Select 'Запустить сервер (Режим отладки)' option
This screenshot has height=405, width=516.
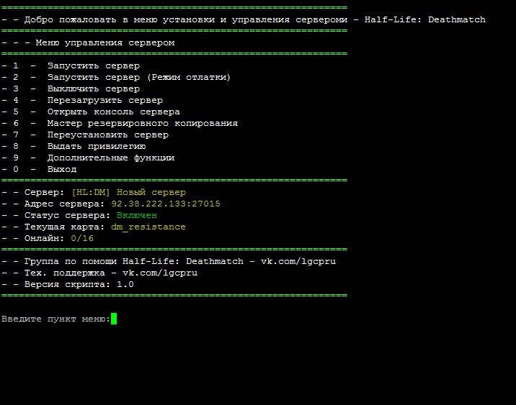point(138,78)
